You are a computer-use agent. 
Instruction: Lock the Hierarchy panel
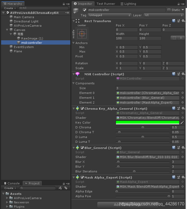click(64, 4)
